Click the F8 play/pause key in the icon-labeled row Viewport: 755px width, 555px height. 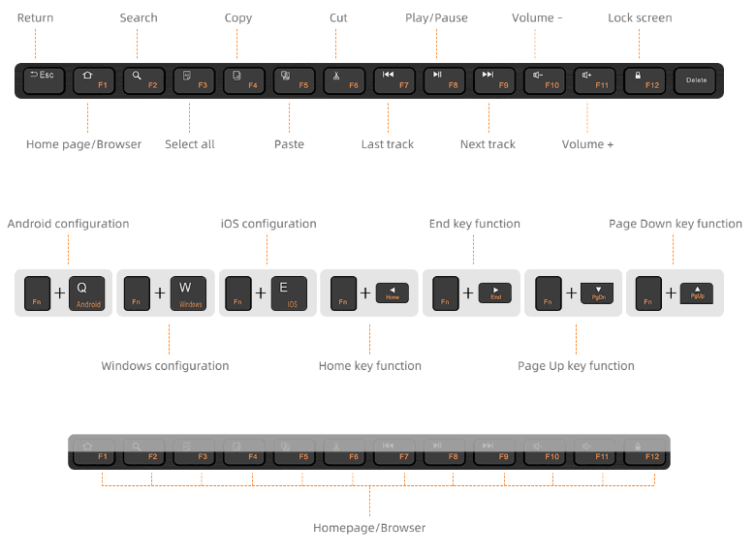click(x=445, y=80)
